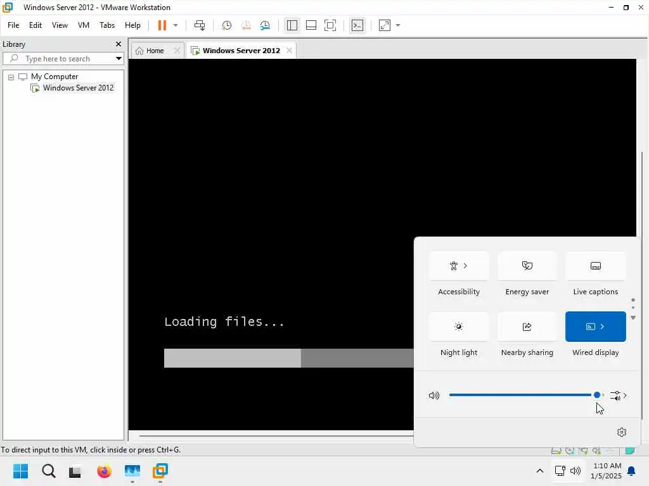
Task: Open the VM menu
Action: (84, 25)
